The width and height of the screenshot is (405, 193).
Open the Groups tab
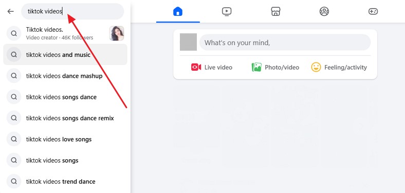tap(324, 11)
